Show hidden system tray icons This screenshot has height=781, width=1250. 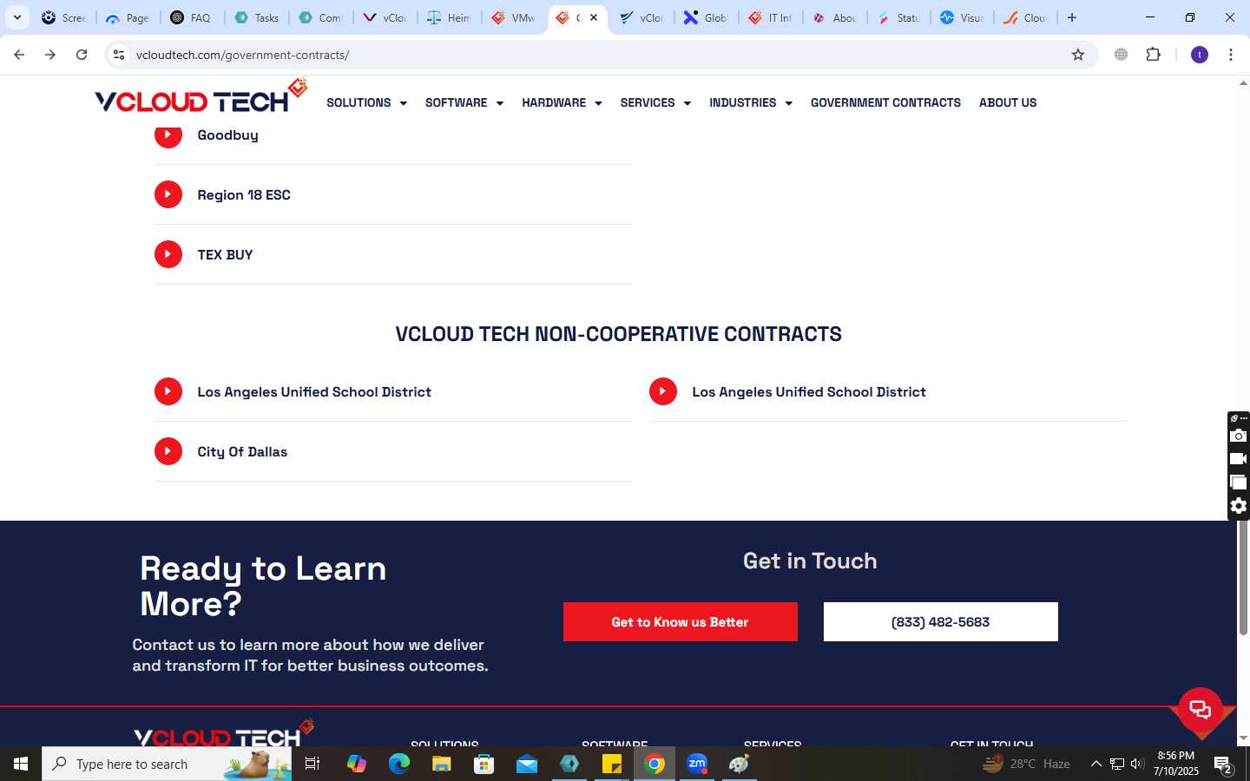click(x=1095, y=764)
